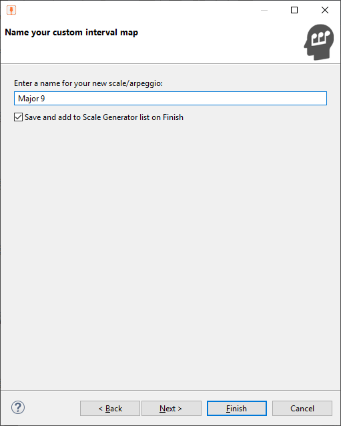Click Finish to save the interval map
This screenshot has height=426, width=341.
237,409
